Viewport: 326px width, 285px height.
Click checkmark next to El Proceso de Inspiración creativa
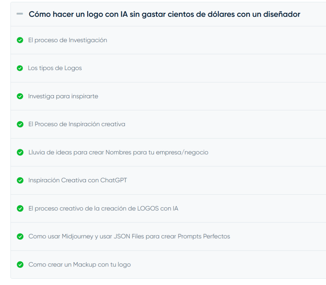pos(20,124)
